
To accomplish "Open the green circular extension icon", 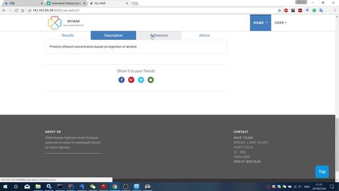I will 314,11.
